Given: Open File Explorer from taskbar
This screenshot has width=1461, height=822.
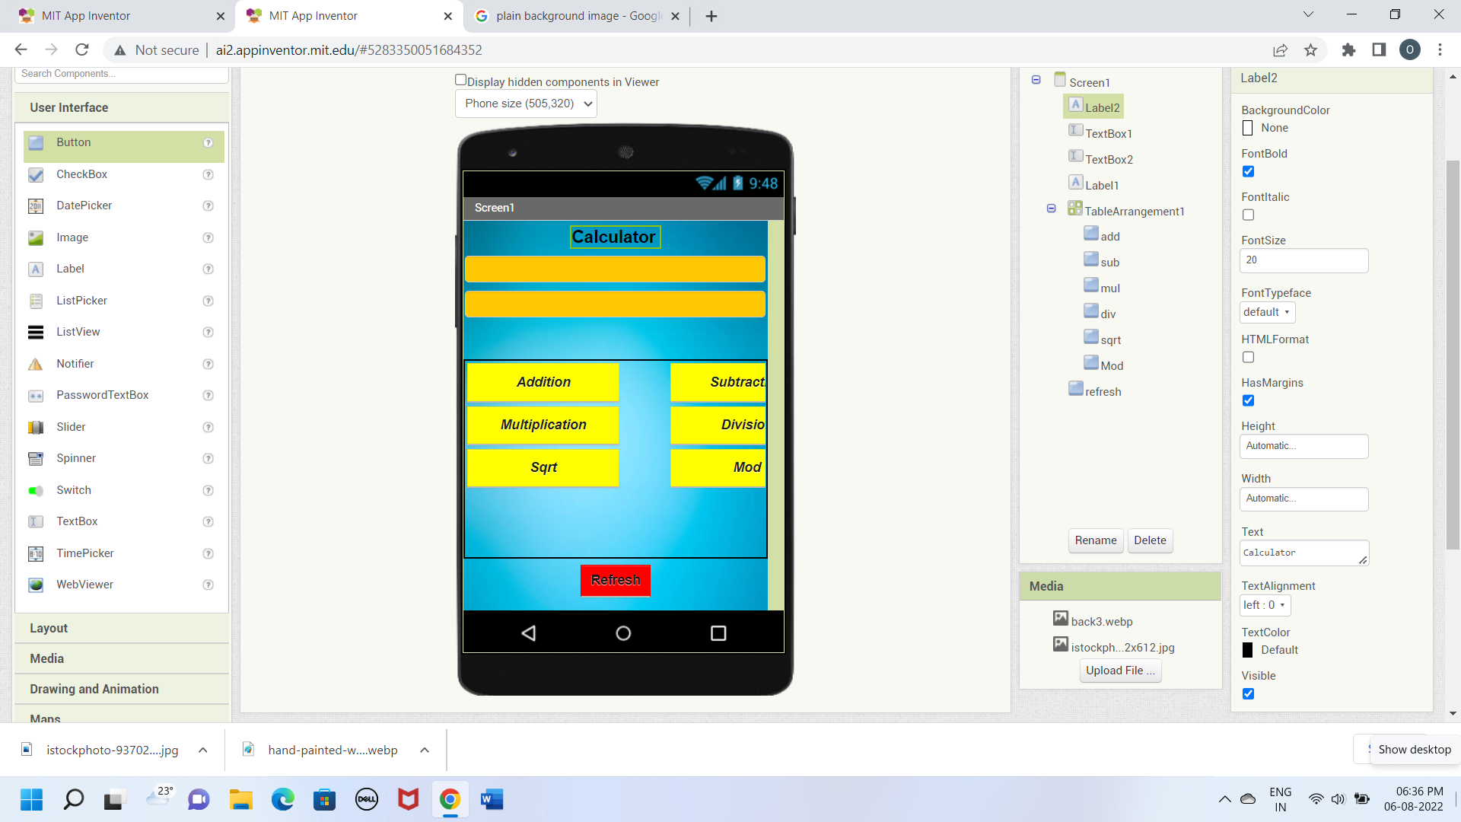Looking at the screenshot, I should coord(240,800).
